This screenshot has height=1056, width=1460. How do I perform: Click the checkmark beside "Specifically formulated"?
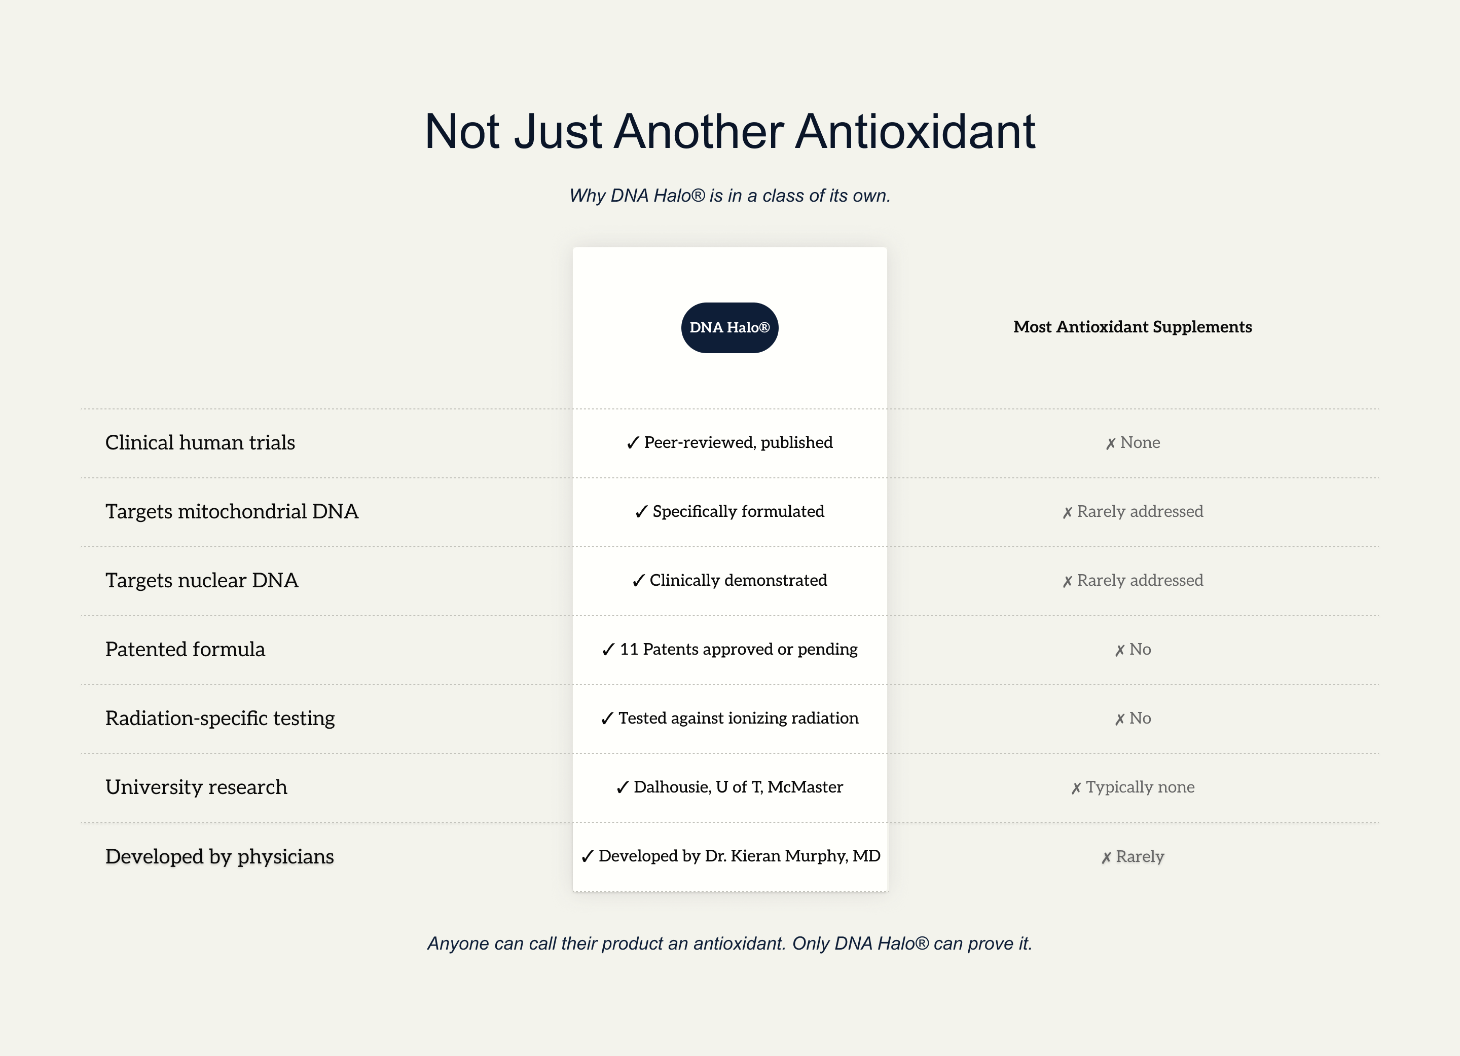pyautogui.click(x=641, y=512)
